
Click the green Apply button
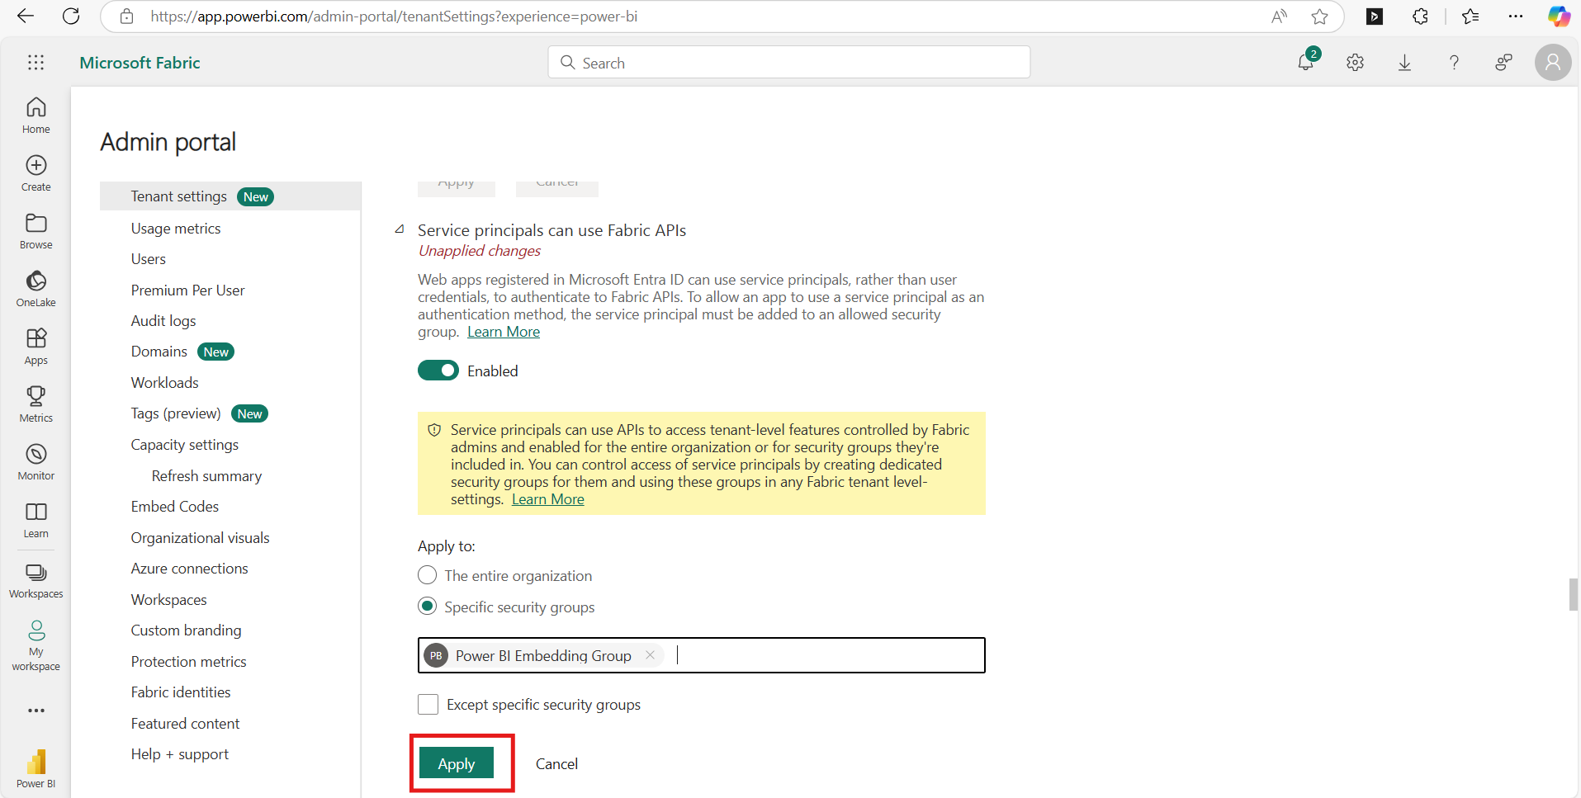457,763
